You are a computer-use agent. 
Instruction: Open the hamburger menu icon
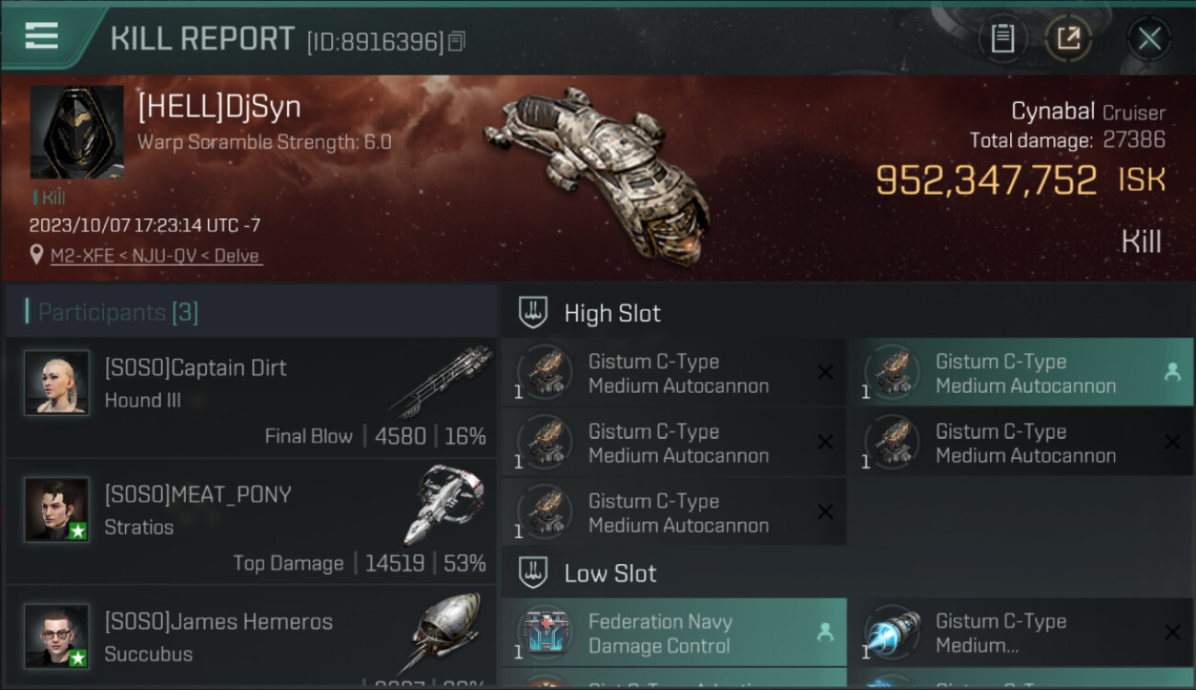tap(41, 37)
